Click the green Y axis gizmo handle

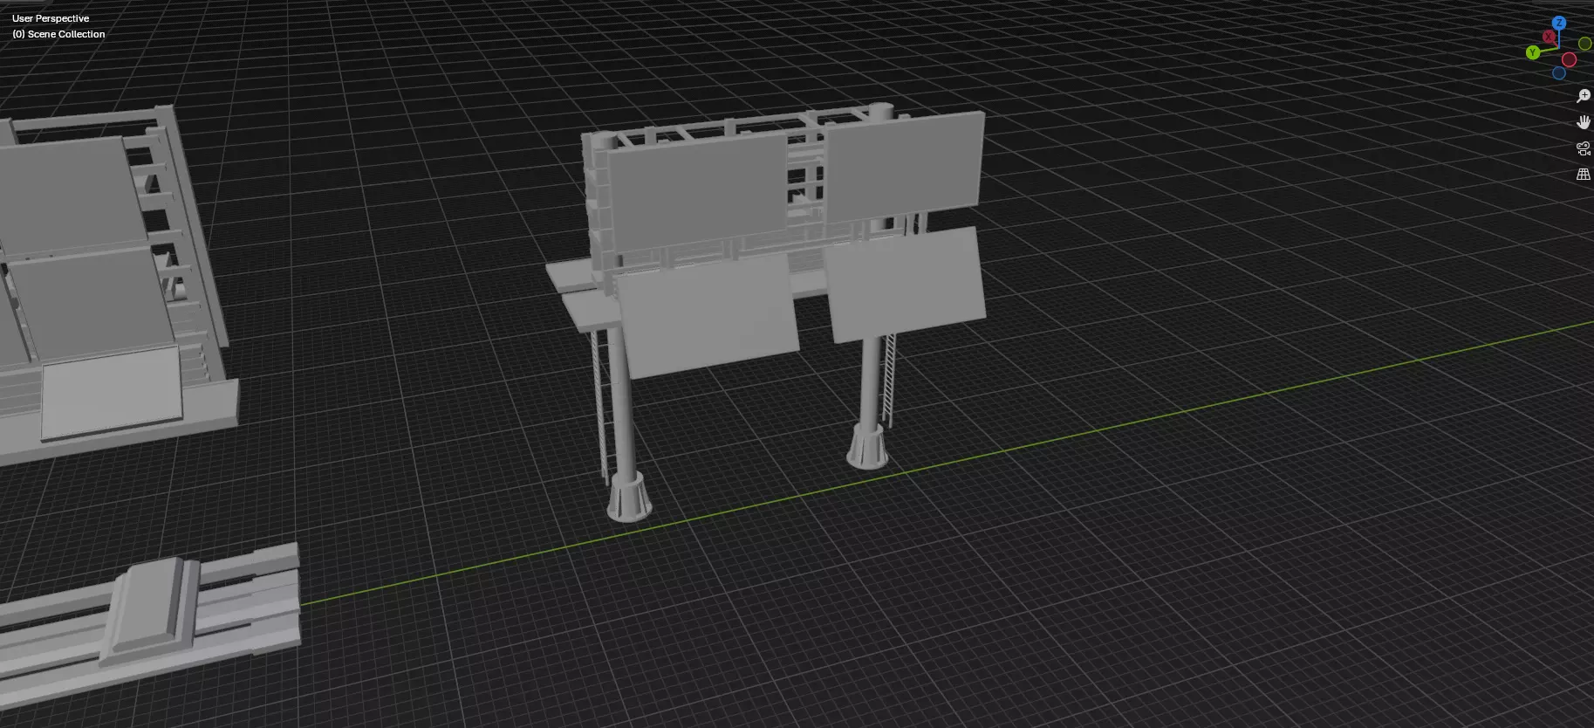click(1533, 52)
